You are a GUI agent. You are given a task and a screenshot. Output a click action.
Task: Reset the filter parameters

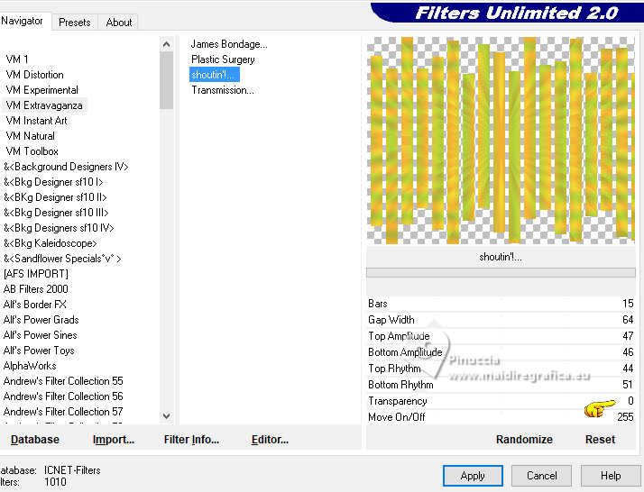tap(600, 440)
